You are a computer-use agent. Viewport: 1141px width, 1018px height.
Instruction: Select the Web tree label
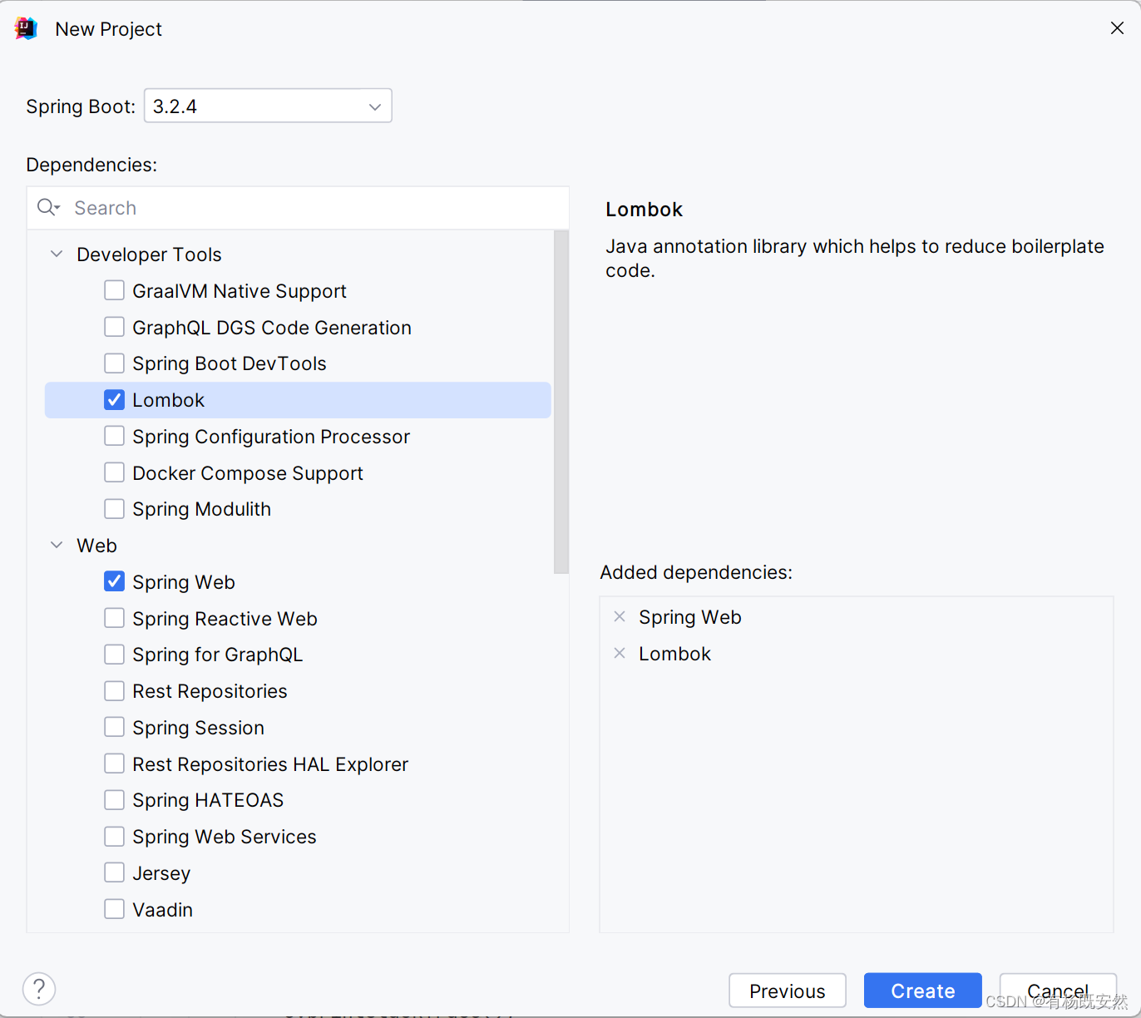(x=96, y=546)
